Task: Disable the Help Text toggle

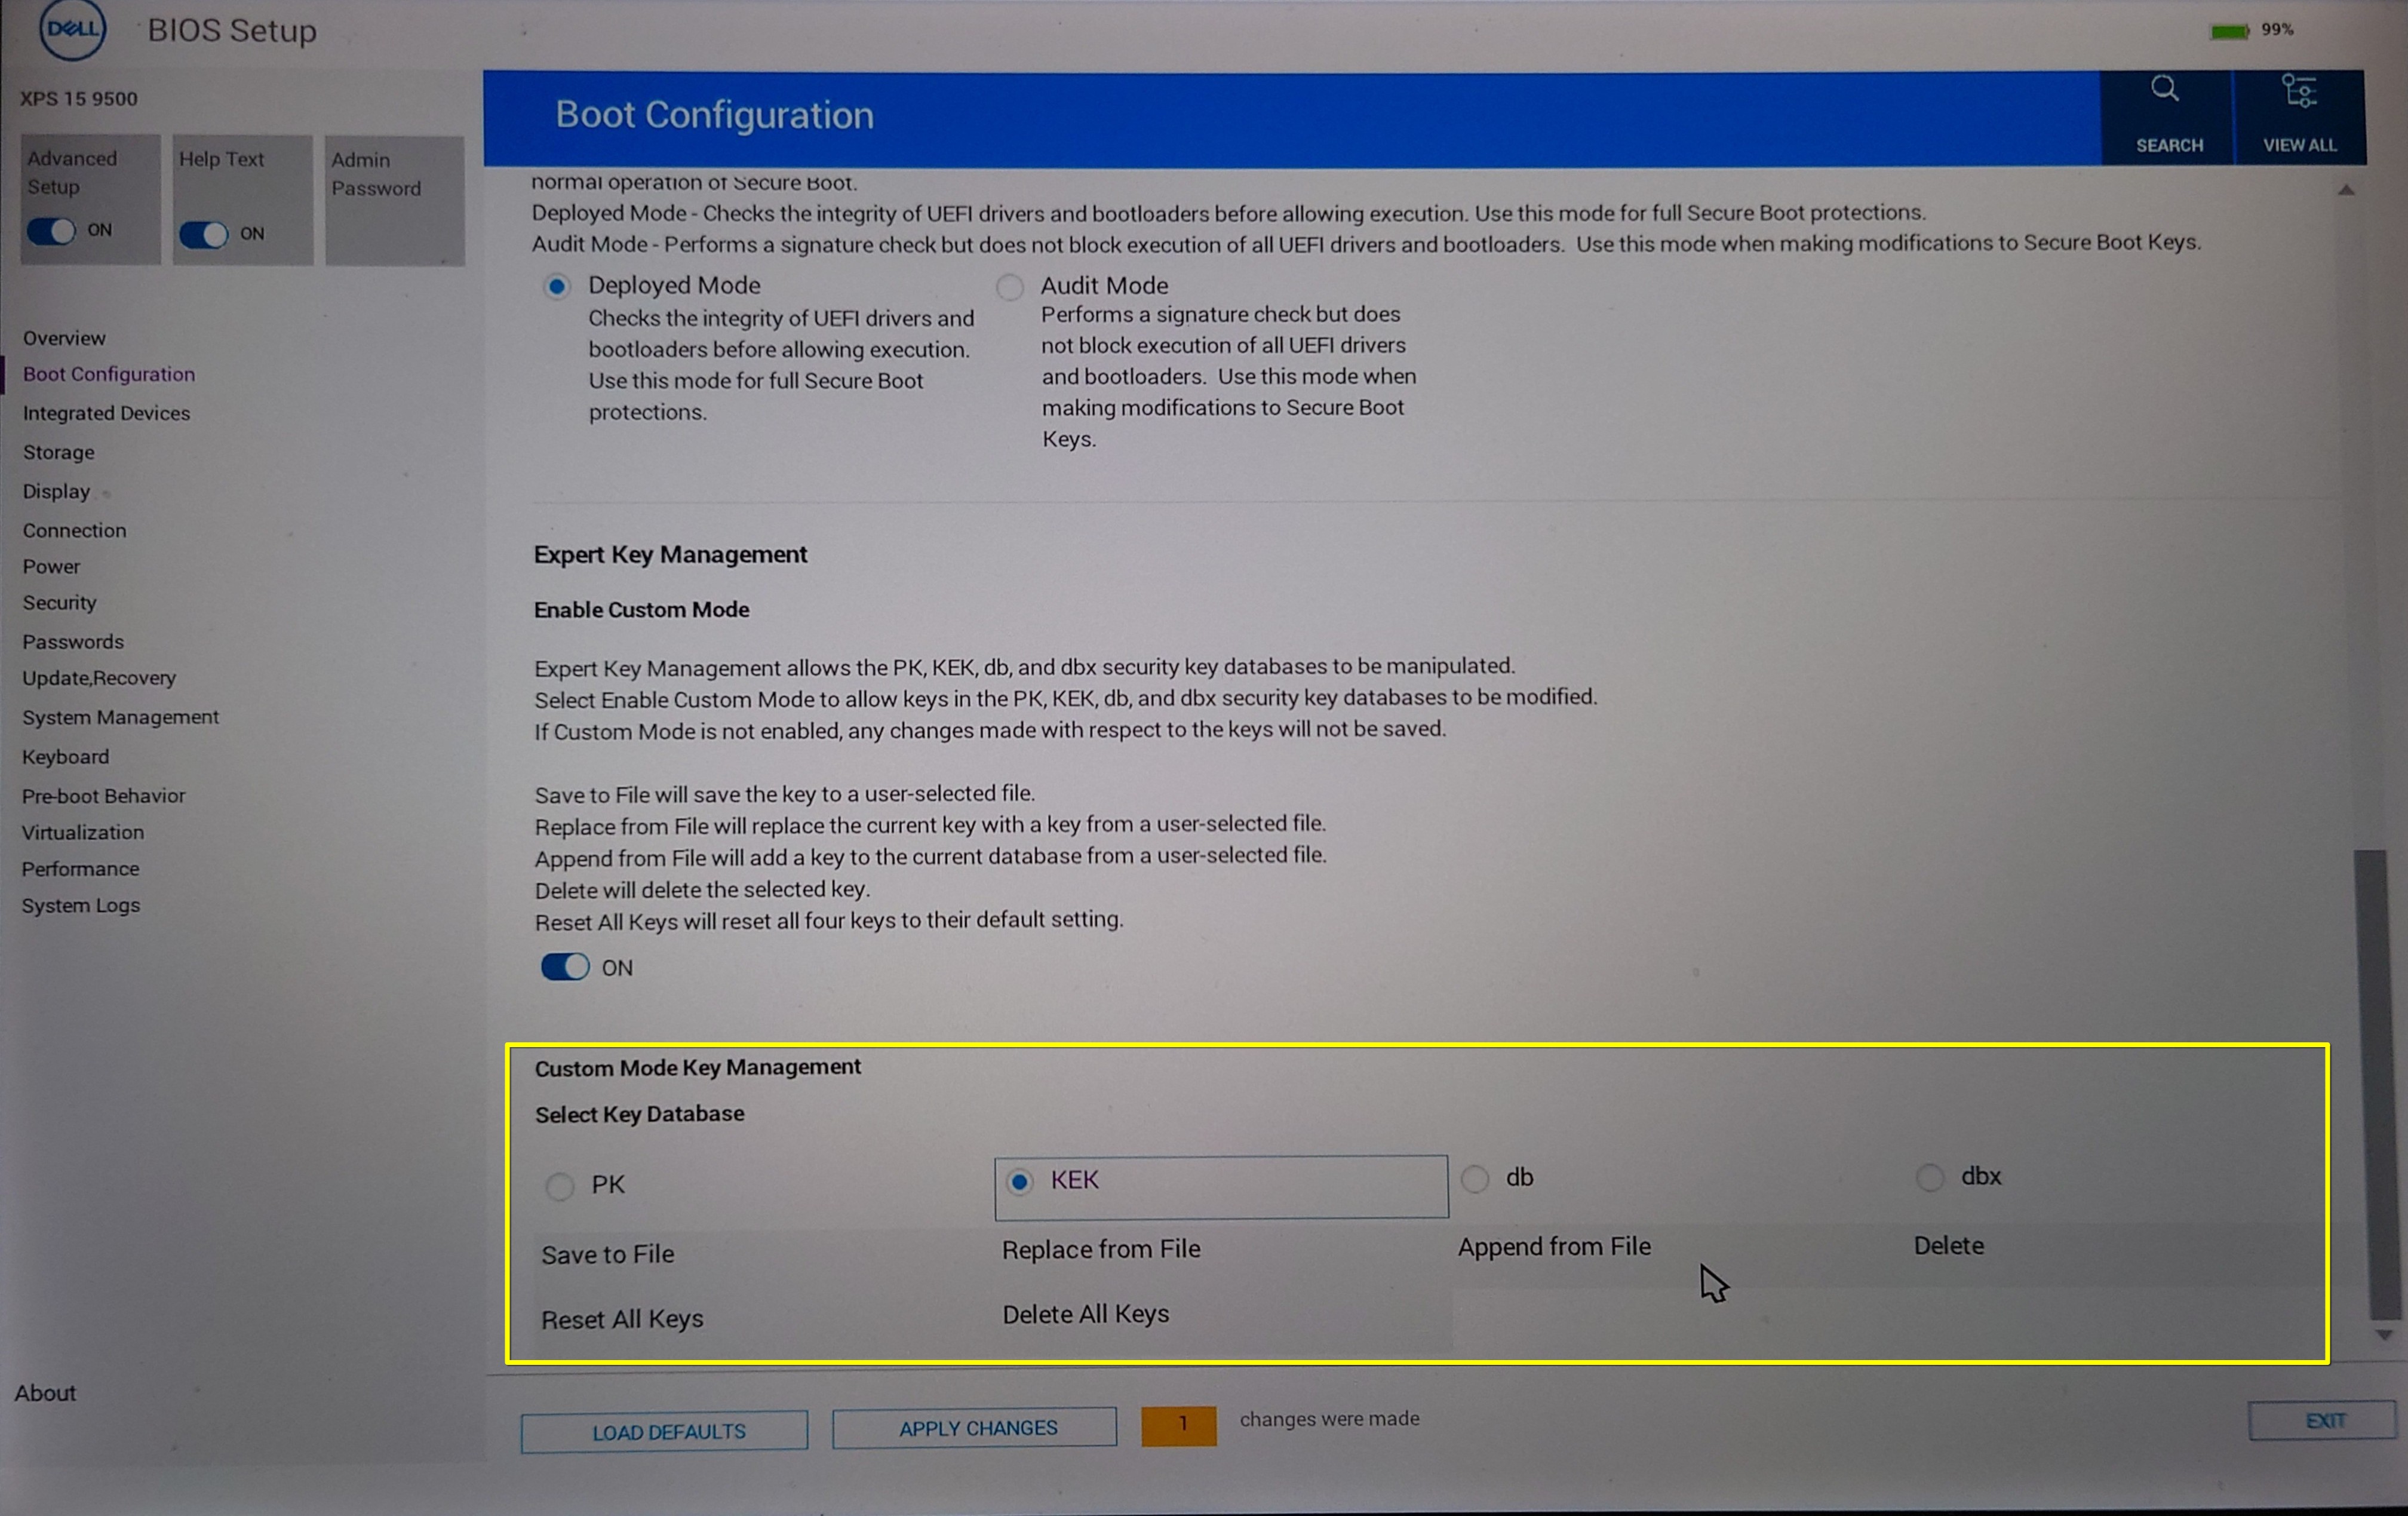Action: 204,234
